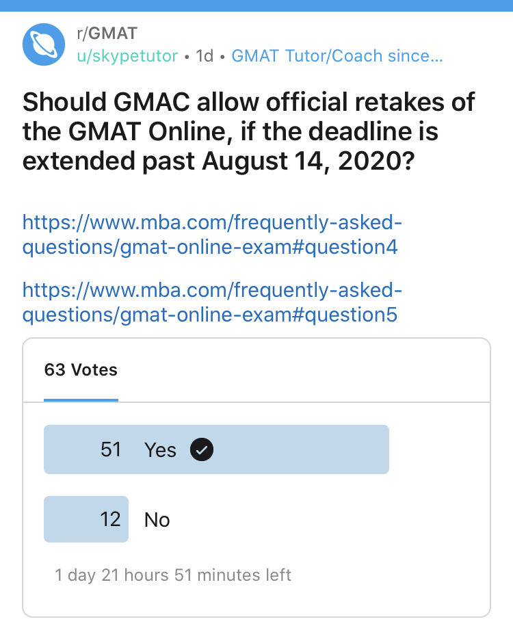Open the mba.com link ending in question4

211,235
